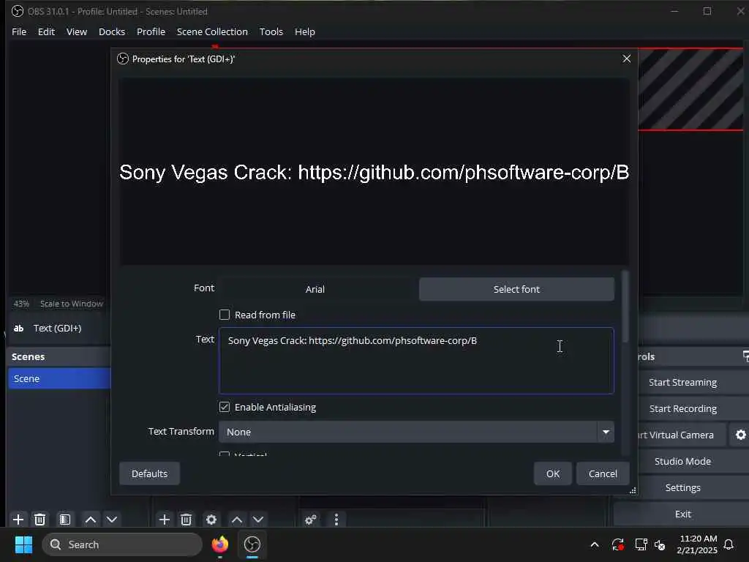
Task: Open network status tray icon
Action: [641, 544]
